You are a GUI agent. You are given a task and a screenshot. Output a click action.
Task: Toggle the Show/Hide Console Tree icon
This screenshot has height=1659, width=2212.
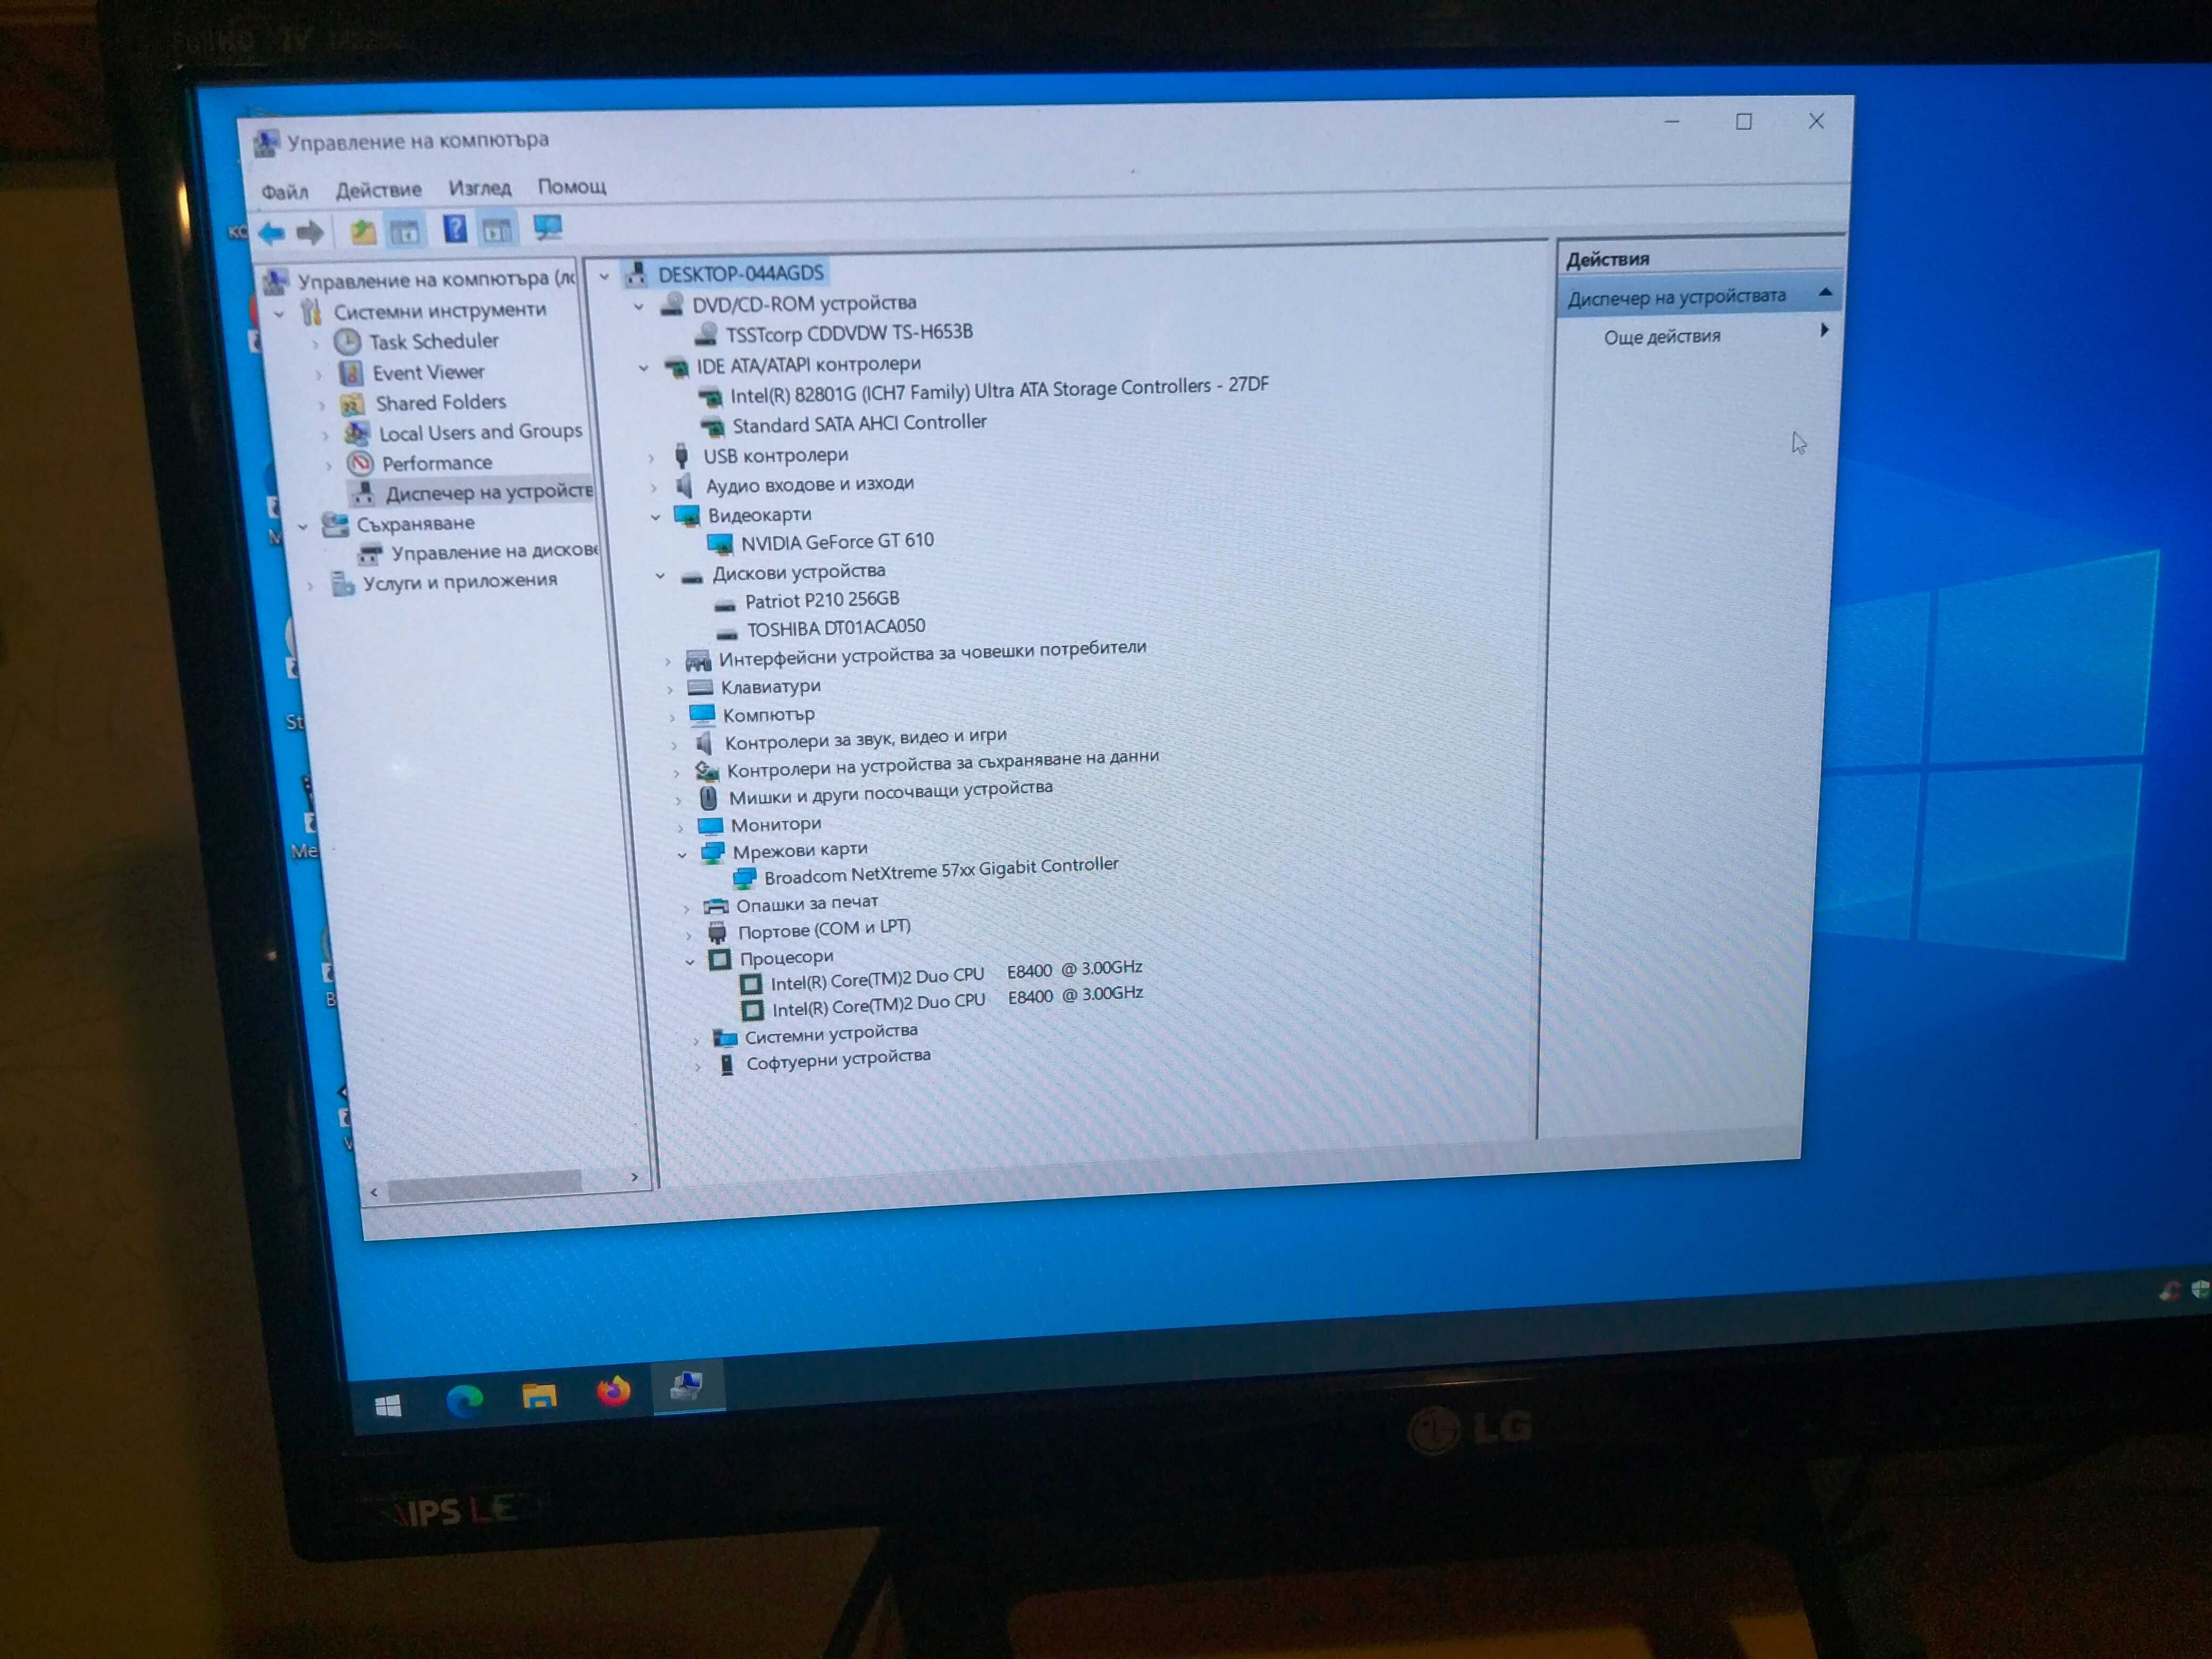tap(405, 233)
